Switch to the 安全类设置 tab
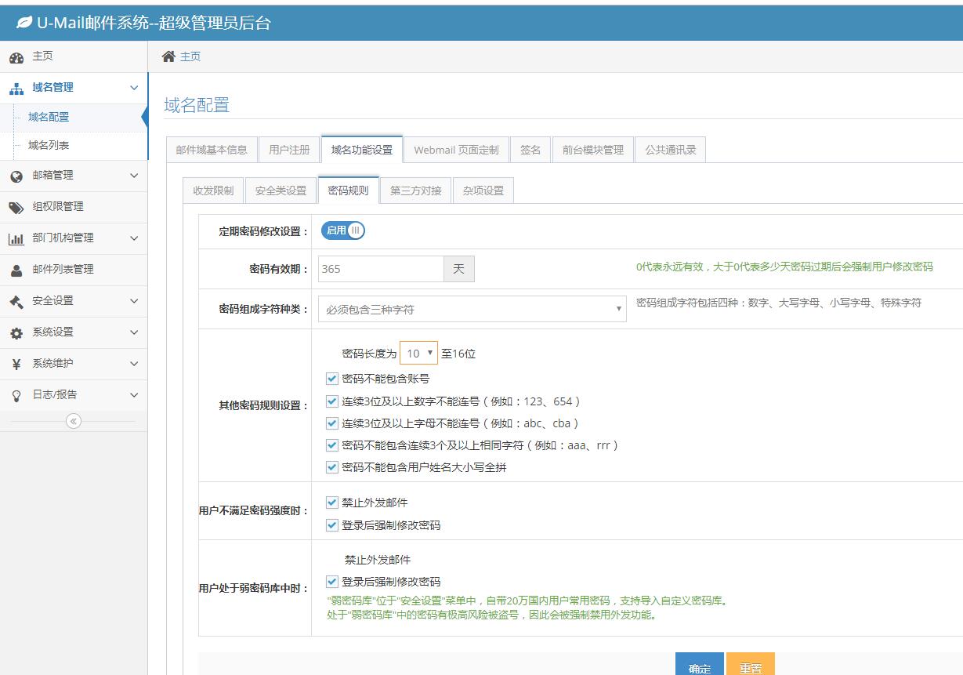 (x=281, y=191)
